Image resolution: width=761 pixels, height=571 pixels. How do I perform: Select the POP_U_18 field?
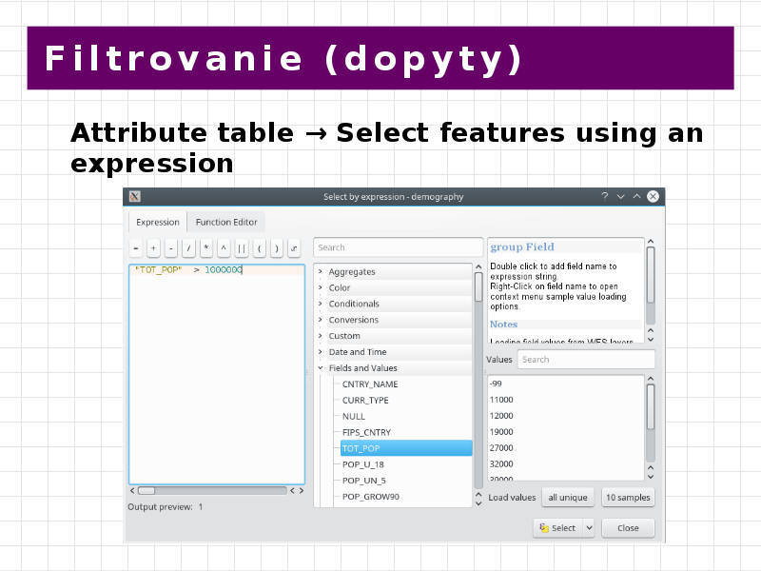coord(363,464)
